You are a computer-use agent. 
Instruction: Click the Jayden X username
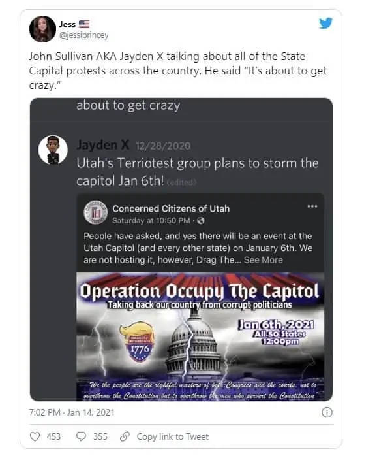[x=103, y=144]
